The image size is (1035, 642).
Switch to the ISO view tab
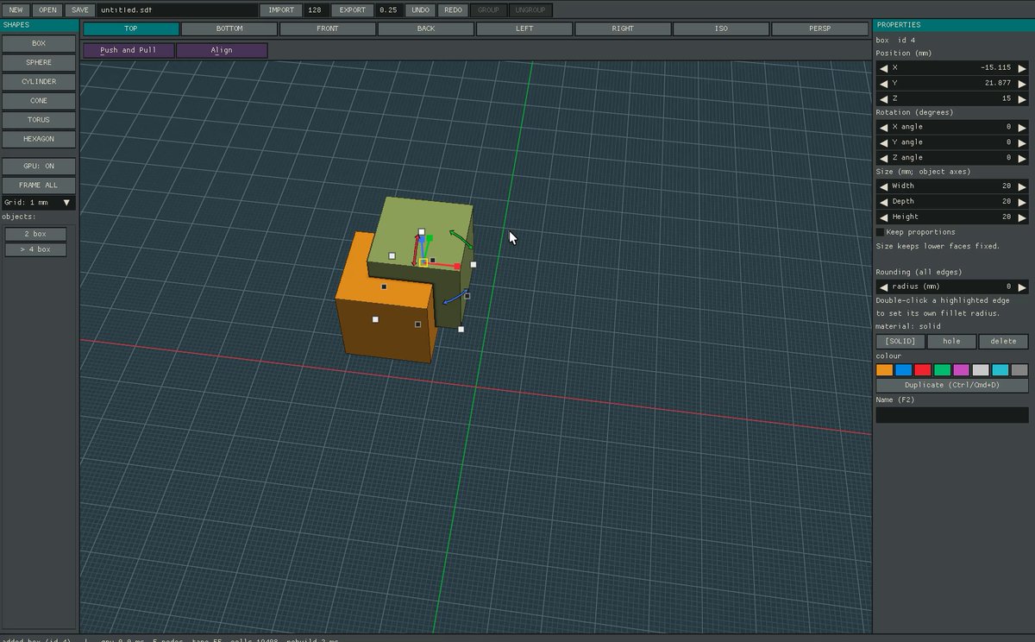(721, 28)
